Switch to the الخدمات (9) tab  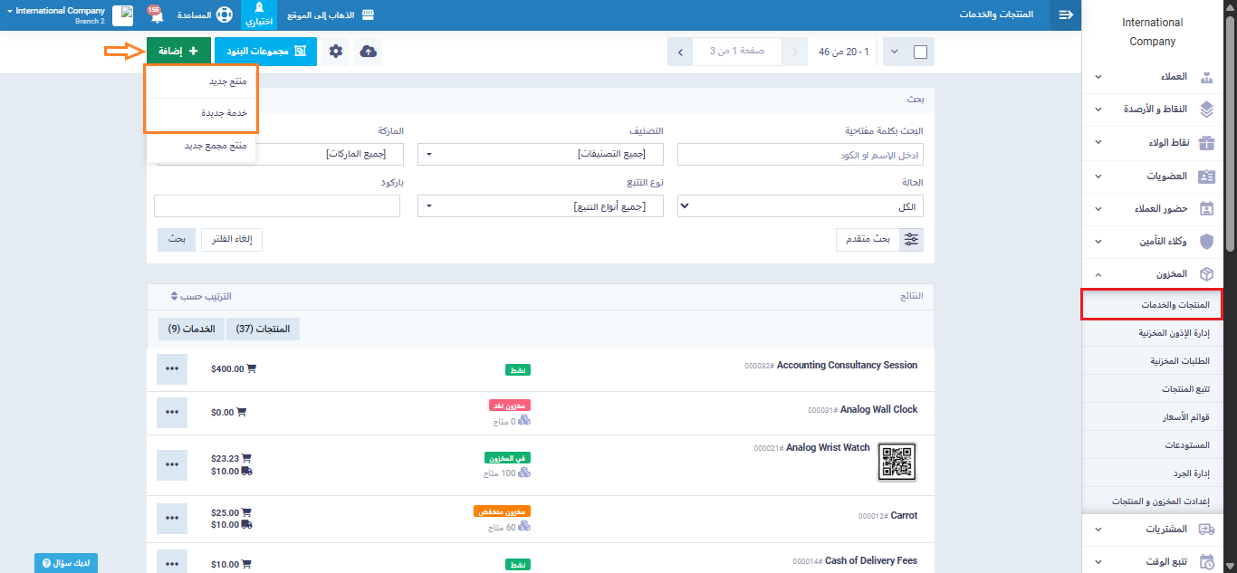pyautogui.click(x=191, y=329)
